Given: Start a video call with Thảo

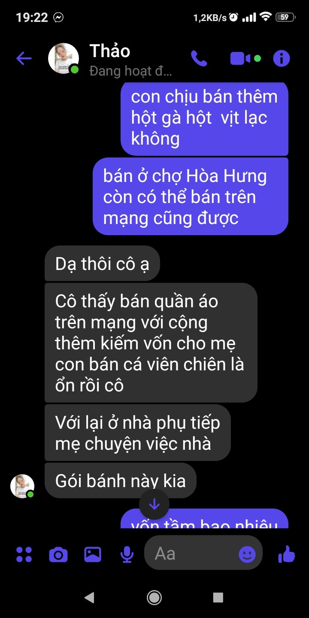Looking at the screenshot, I should click(240, 58).
